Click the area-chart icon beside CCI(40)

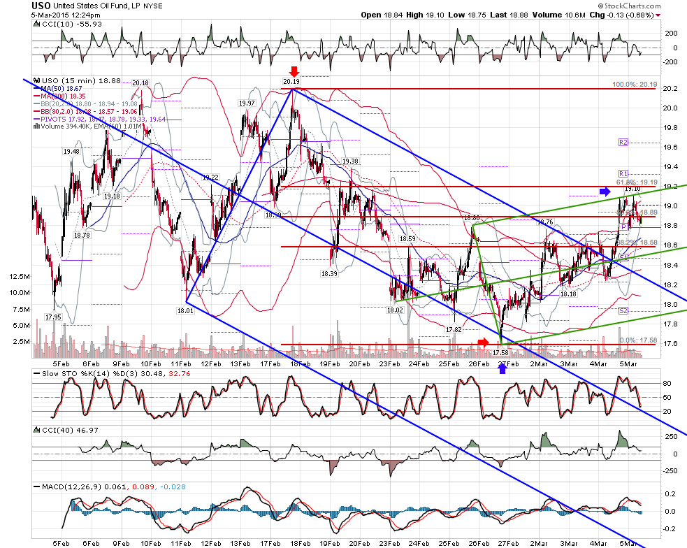click(37, 431)
